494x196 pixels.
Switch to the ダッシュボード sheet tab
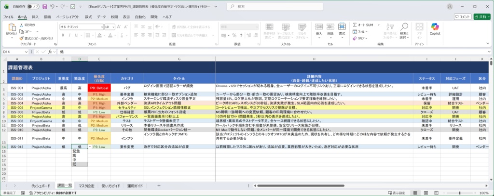41,186
